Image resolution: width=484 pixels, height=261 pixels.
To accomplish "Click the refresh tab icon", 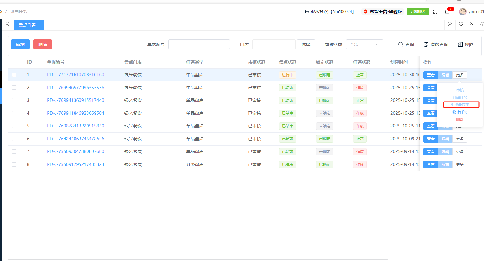I will (461, 24).
